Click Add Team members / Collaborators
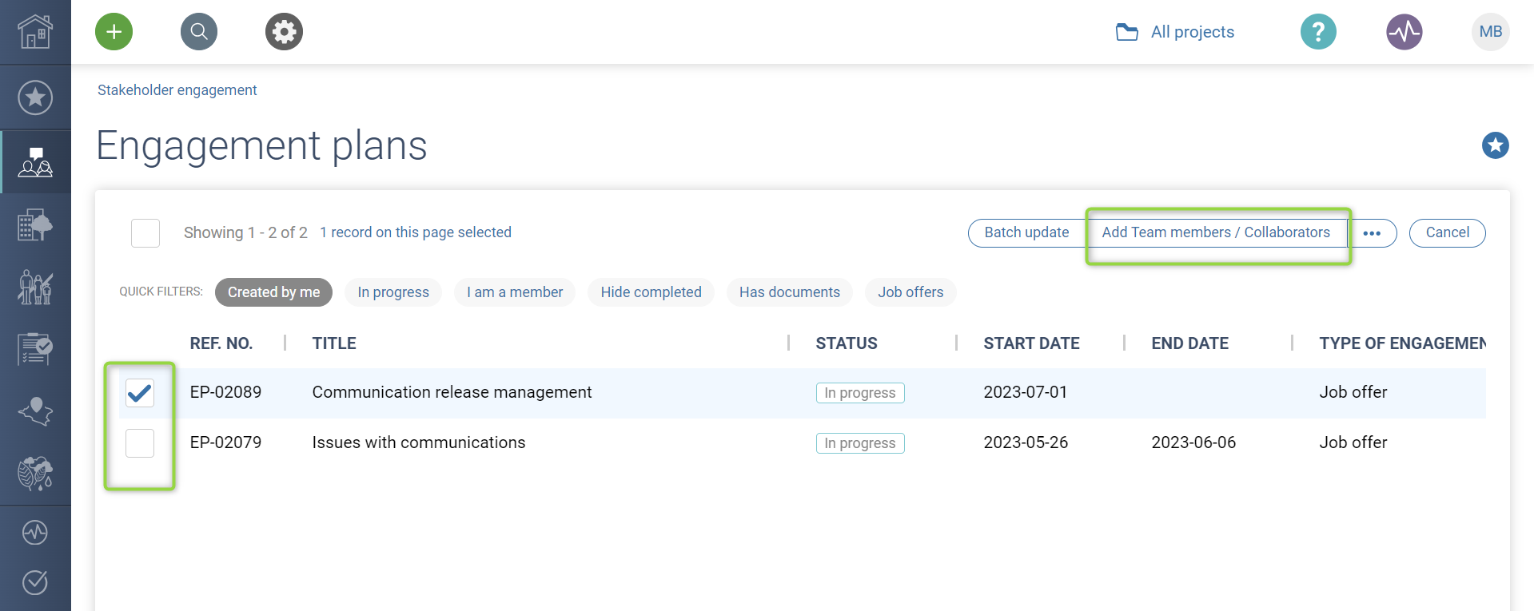Image resolution: width=1534 pixels, height=611 pixels. tap(1215, 232)
